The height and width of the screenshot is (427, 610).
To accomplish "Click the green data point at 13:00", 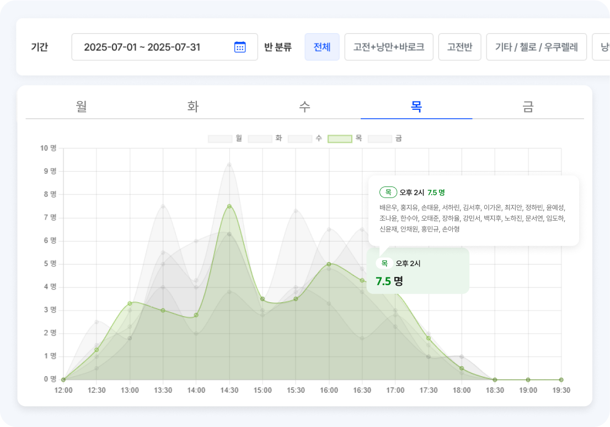I will (x=130, y=303).
